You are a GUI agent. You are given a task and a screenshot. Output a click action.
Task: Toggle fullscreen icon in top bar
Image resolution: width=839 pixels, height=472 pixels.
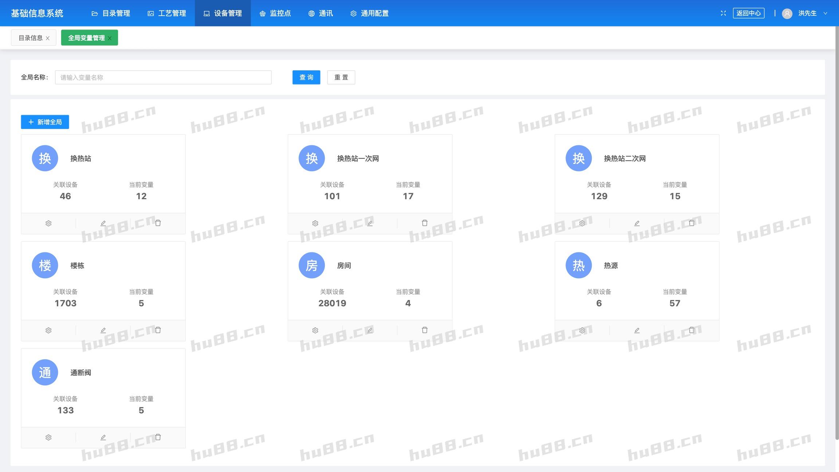723,13
